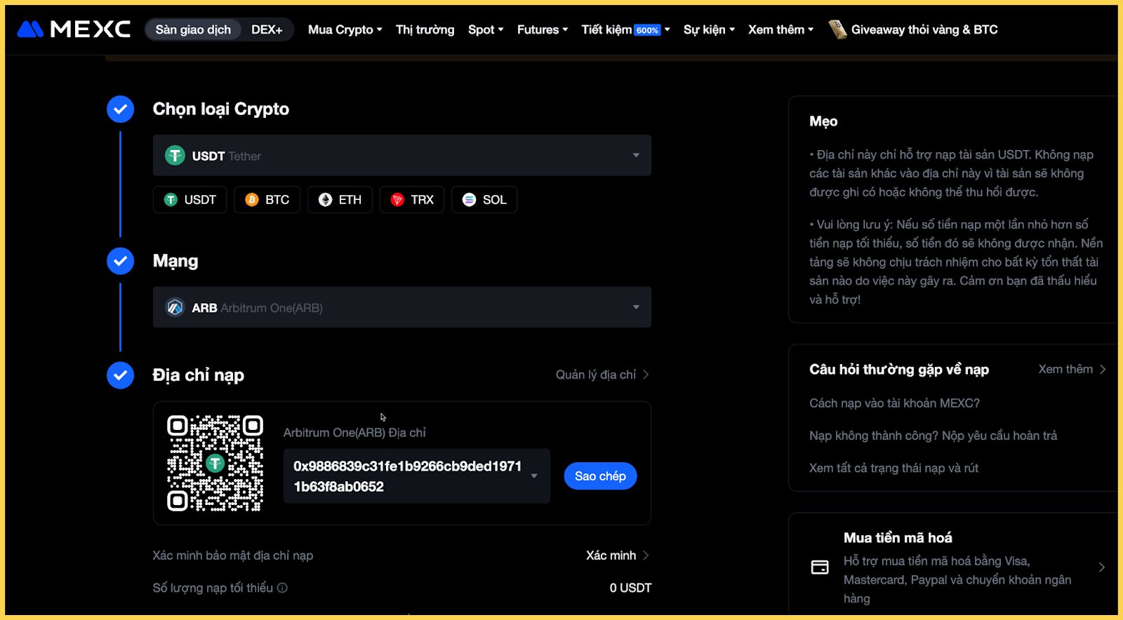Select the TRX quick-pick chip
The width and height of the screenshot is (1123, 620).
[412, 200]
